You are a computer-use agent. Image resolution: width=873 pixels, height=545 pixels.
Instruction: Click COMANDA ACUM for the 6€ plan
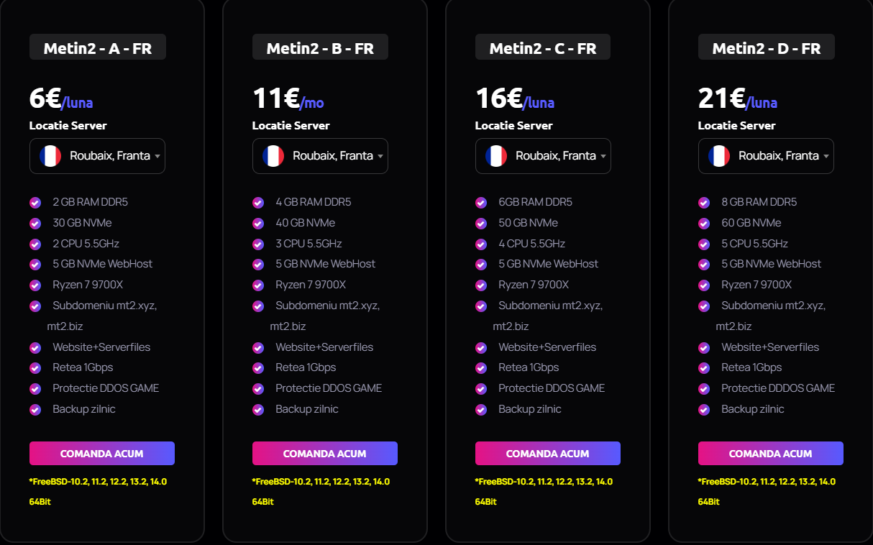102,454
